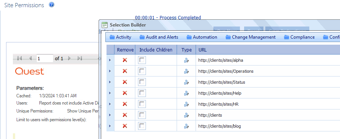Viewport: 340px width, 139px height.
Task: Enable Include Children for sites/Operations
Action: (142, 71)
